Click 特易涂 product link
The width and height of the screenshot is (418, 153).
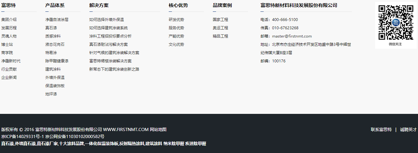pyautogui.click(x=51, y=53)
